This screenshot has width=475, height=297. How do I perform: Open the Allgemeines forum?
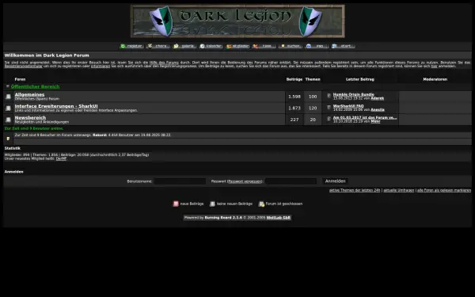pos(29,94)
